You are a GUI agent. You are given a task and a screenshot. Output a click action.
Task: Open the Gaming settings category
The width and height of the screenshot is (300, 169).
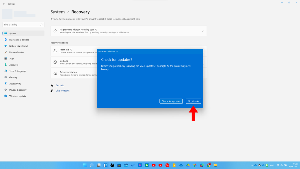point(23,77)
